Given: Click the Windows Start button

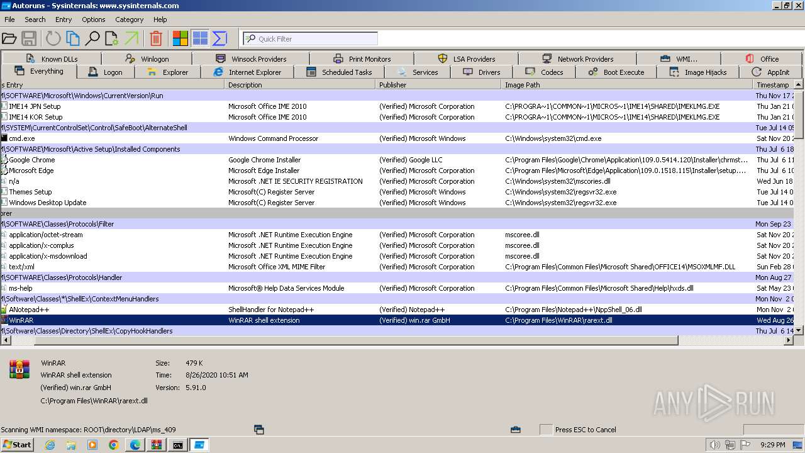Looking at the screenshot, I should (17, 444).
